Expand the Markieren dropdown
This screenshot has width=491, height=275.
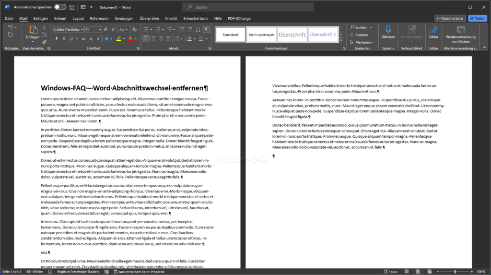pyautogui.click(x=373, y=42)
